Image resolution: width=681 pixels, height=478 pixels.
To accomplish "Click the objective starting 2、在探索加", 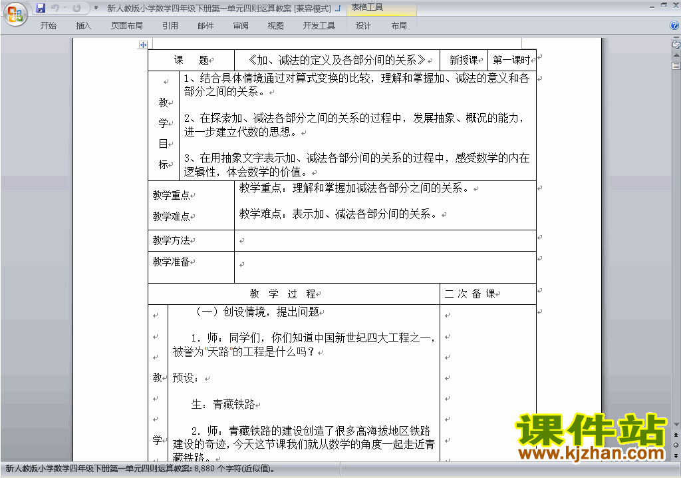I will pyautogui.click(x=354, y=125).
